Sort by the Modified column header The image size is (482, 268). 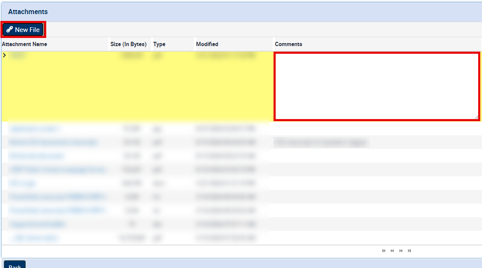pyautogui.click(x=207, y=44)
